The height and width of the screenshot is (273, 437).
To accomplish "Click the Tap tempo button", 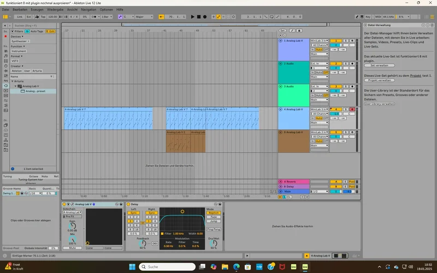I will pos(43,17).
